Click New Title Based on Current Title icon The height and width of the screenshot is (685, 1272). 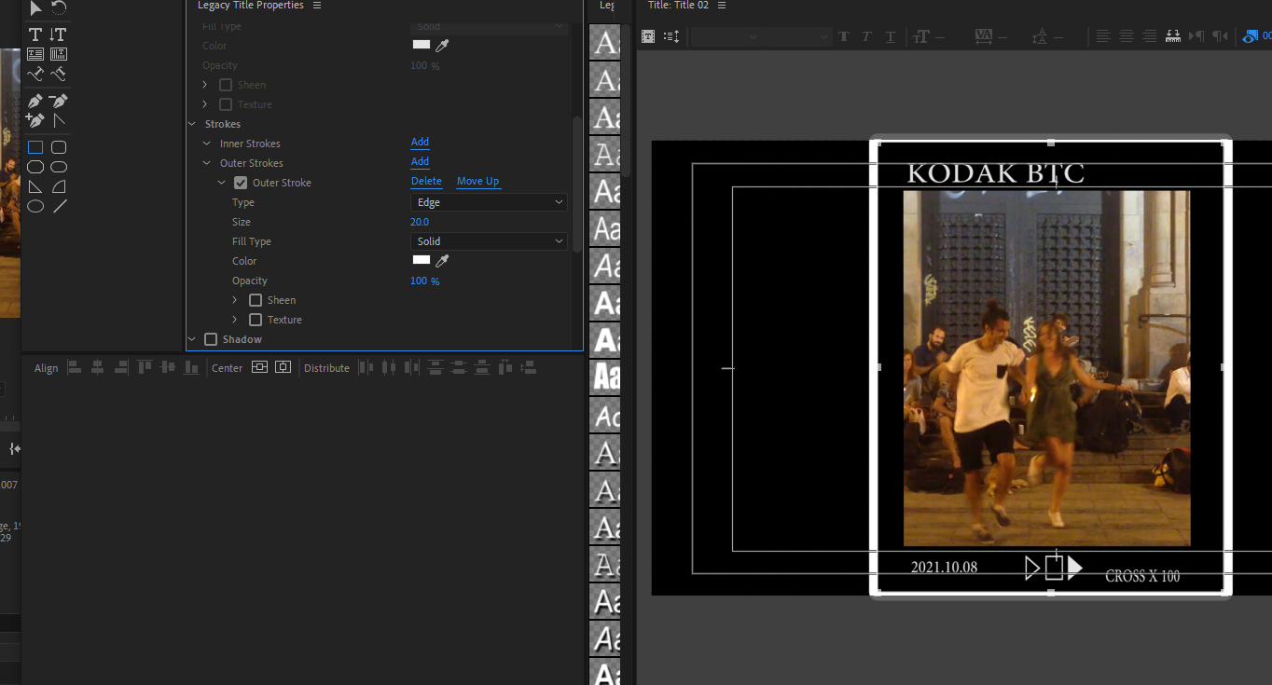coord(648,36)
